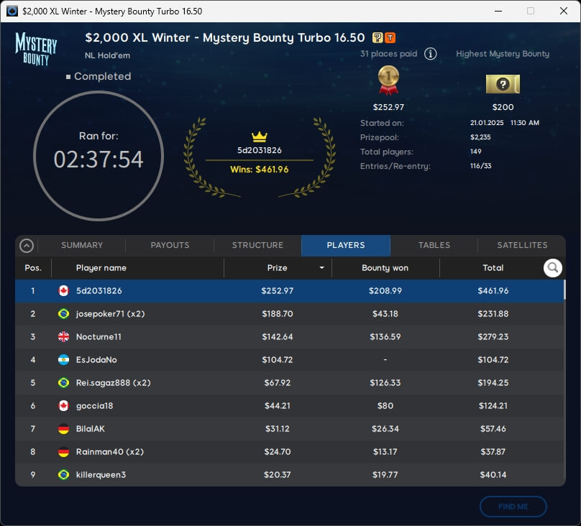Click the $136.59 bounty won cell

pyautogui.click(x=385, y=336)
